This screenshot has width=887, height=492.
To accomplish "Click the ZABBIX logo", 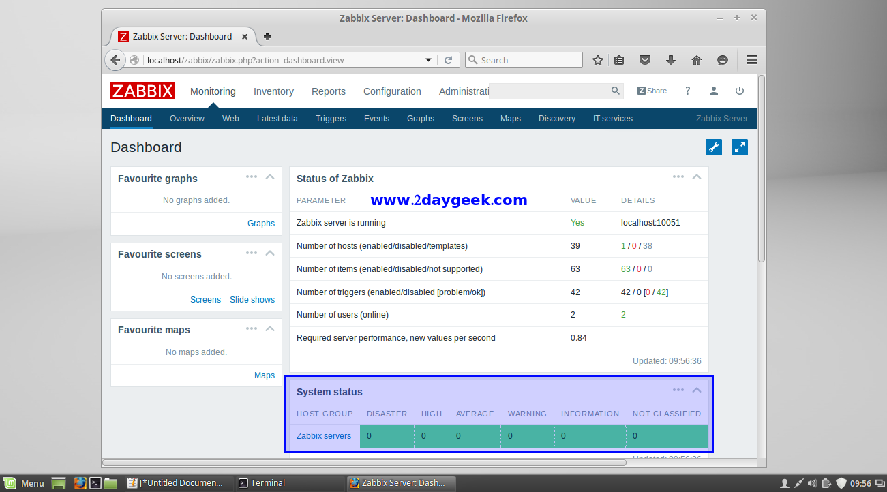I will click(x=142, y=91).
